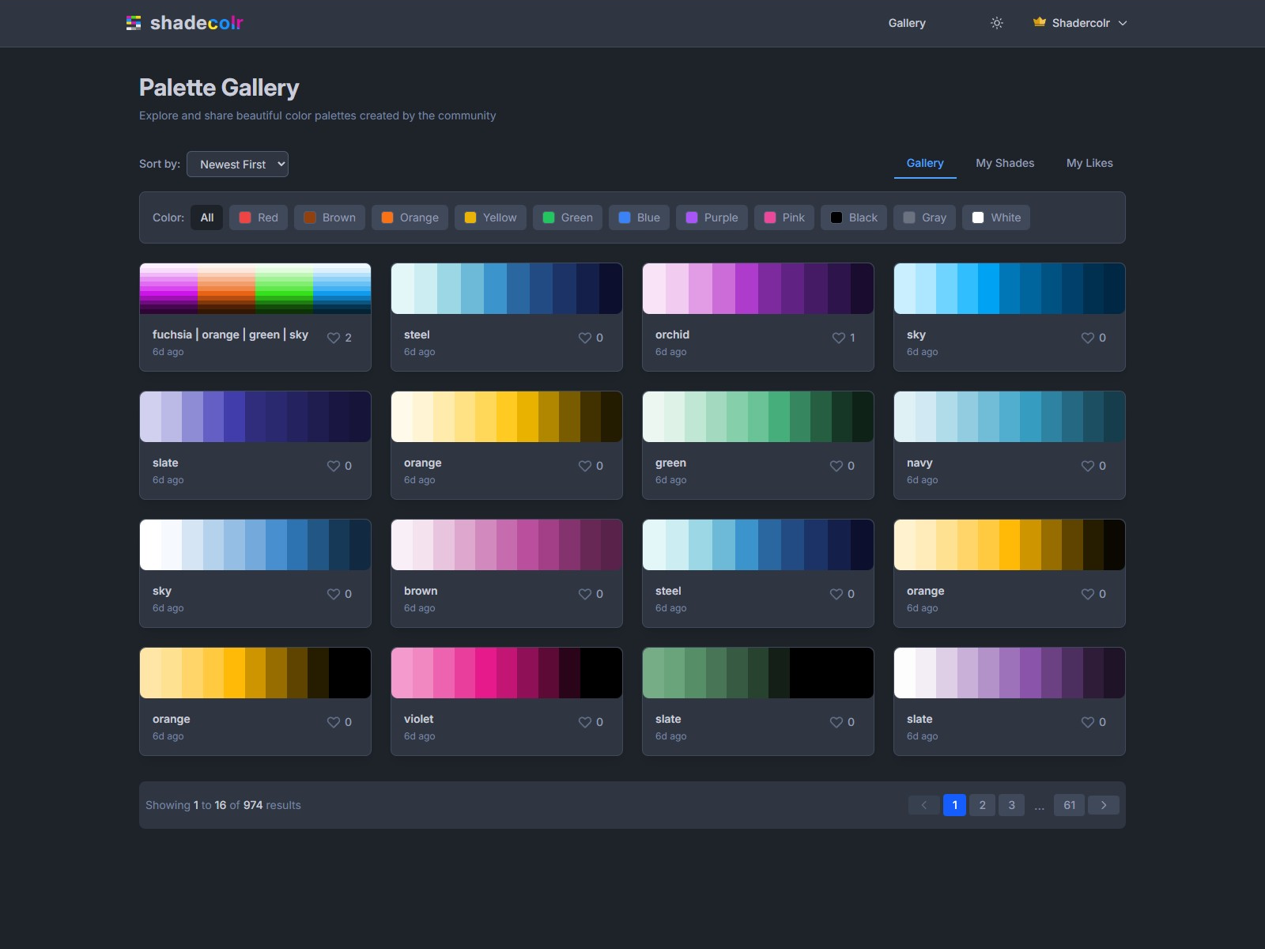1265x949 pixels.
Task: Switch to the My Likes tab
Action: click(1089, 163)
